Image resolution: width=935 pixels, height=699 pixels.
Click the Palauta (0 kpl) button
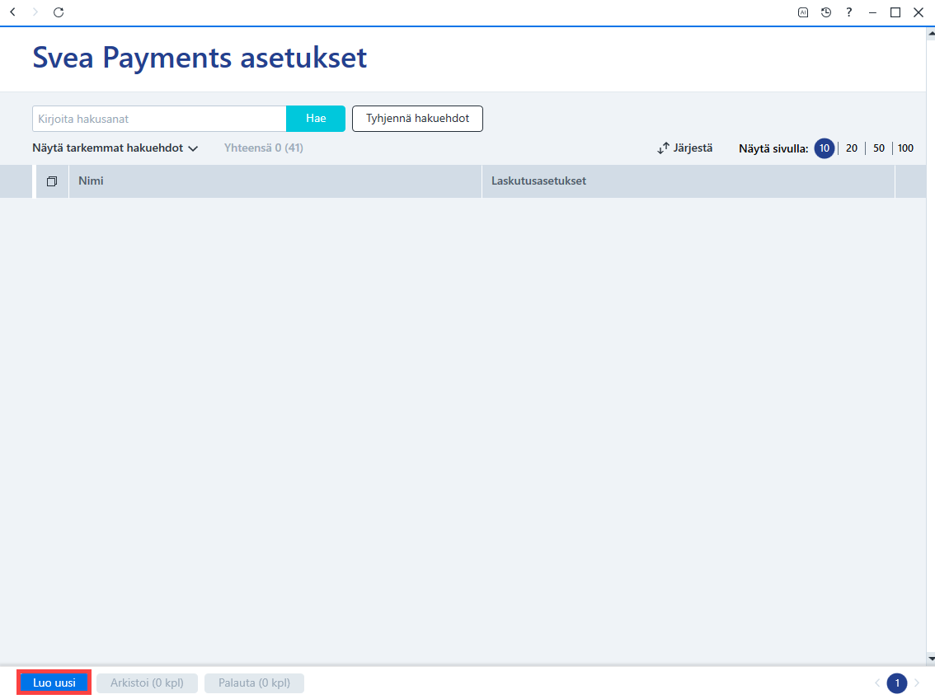click(254, 683)
